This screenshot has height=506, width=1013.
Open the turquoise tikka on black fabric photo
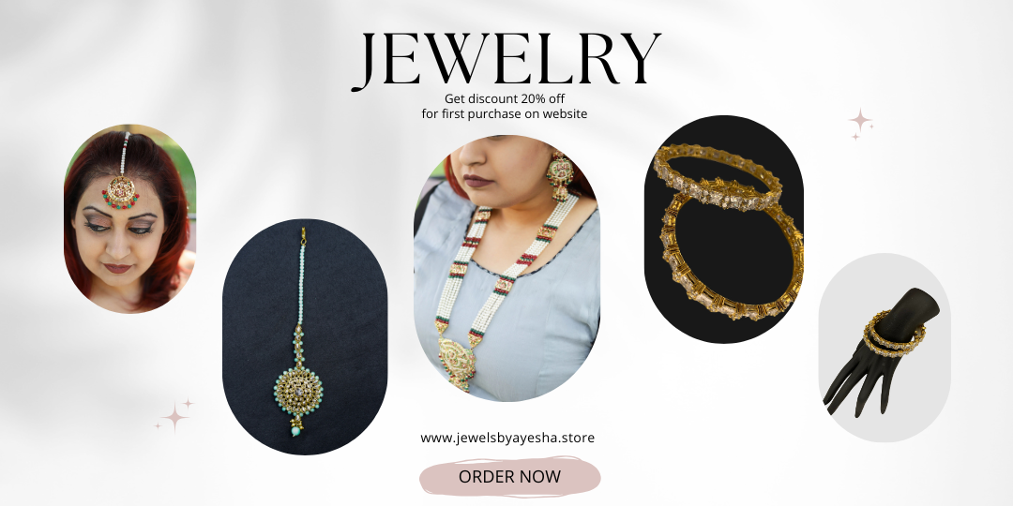305,337
